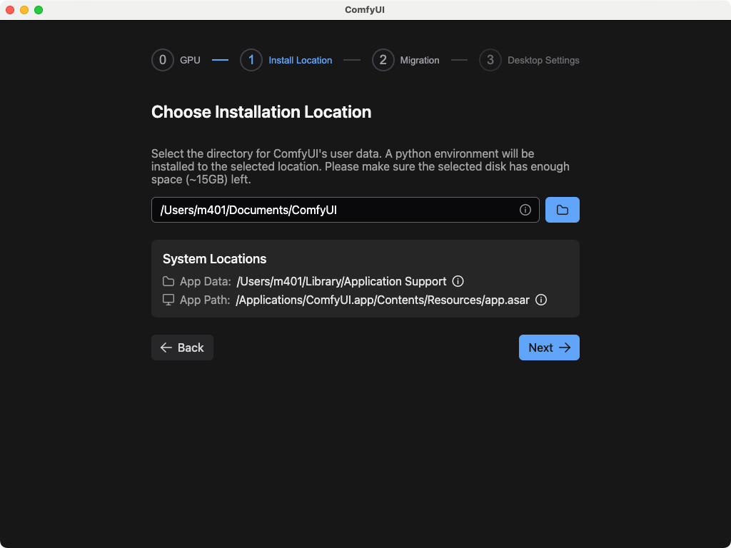Click the System Locations panel heading
This screenshot has height=548, width=731.
pos(214,259)
